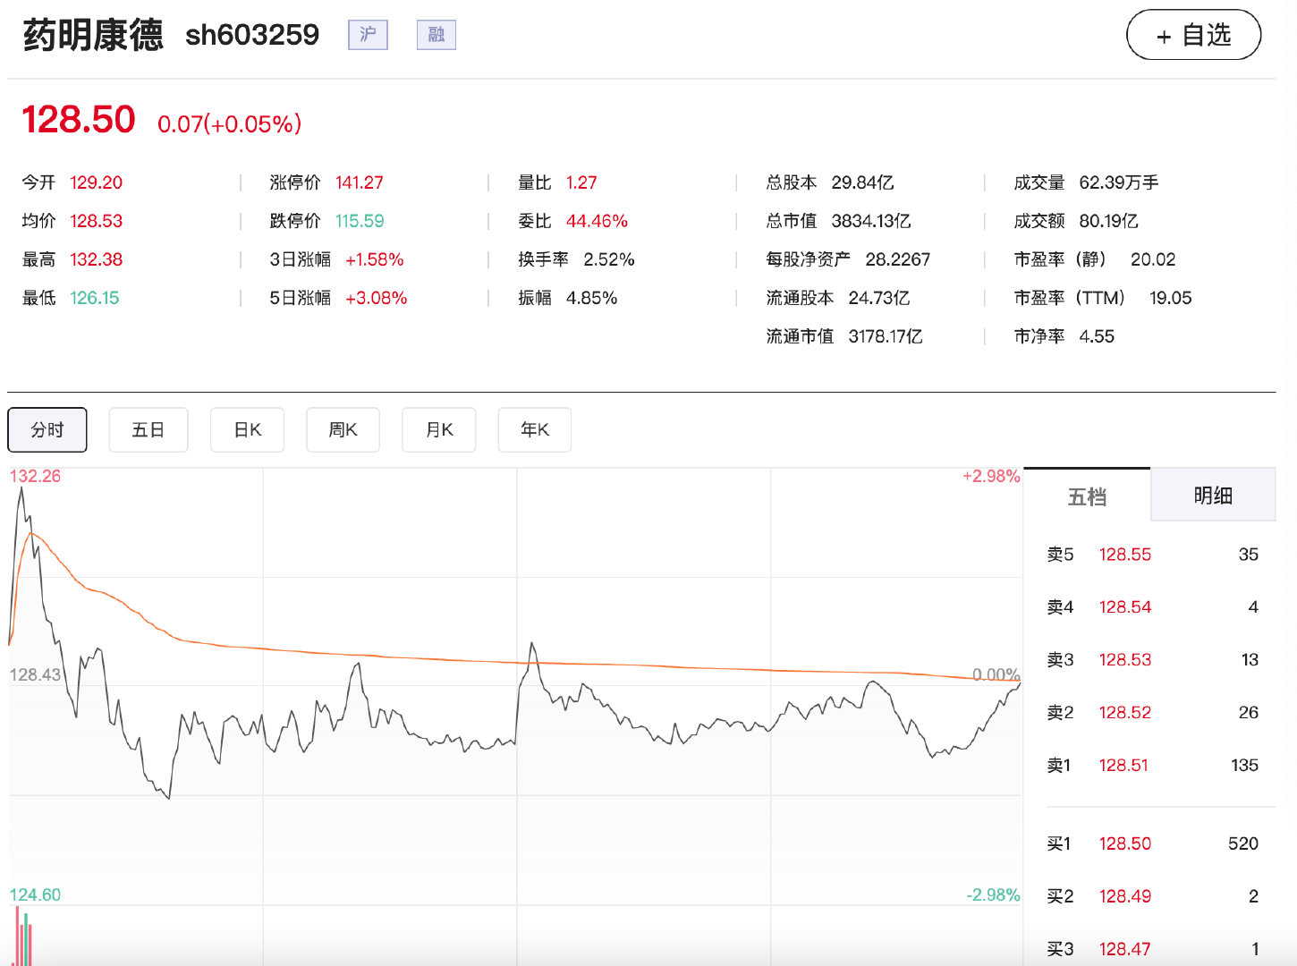Click the 换手率 value 2.52%

(609, 259)
